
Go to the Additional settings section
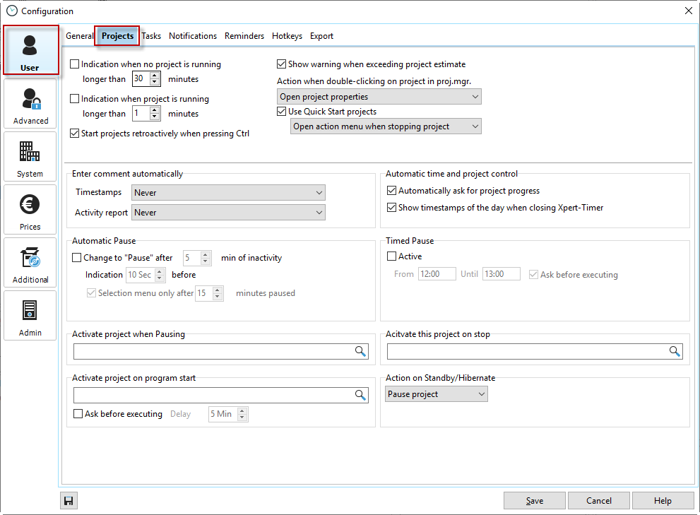(30, 263)
